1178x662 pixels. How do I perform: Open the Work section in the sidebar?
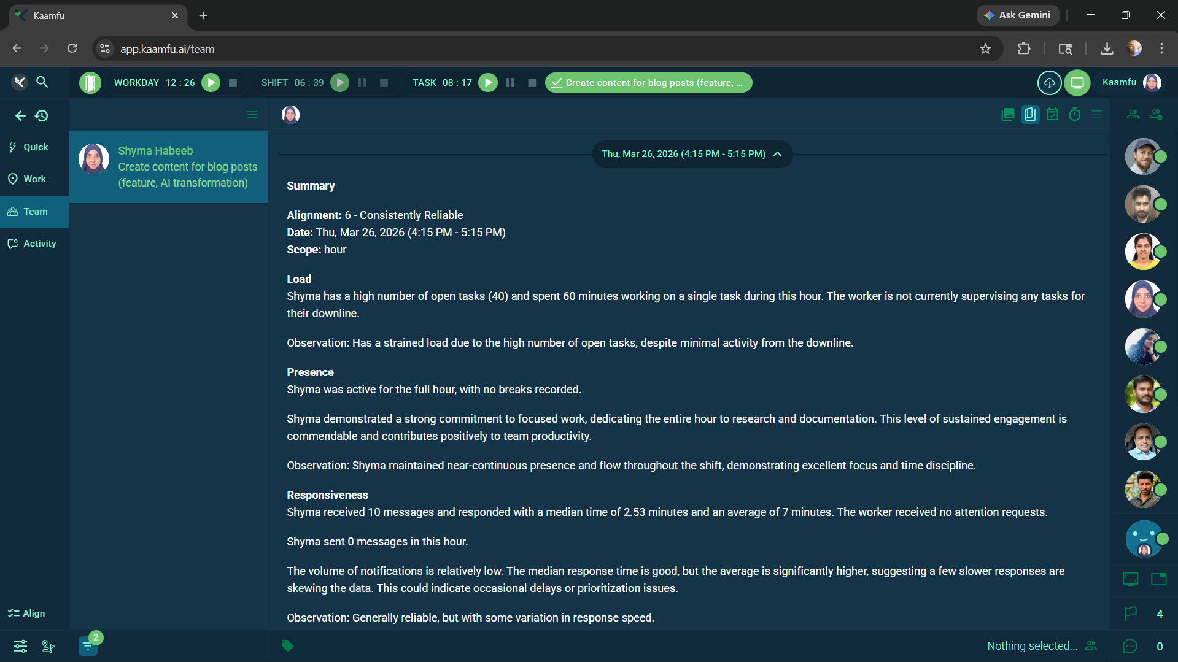(34, 179)
